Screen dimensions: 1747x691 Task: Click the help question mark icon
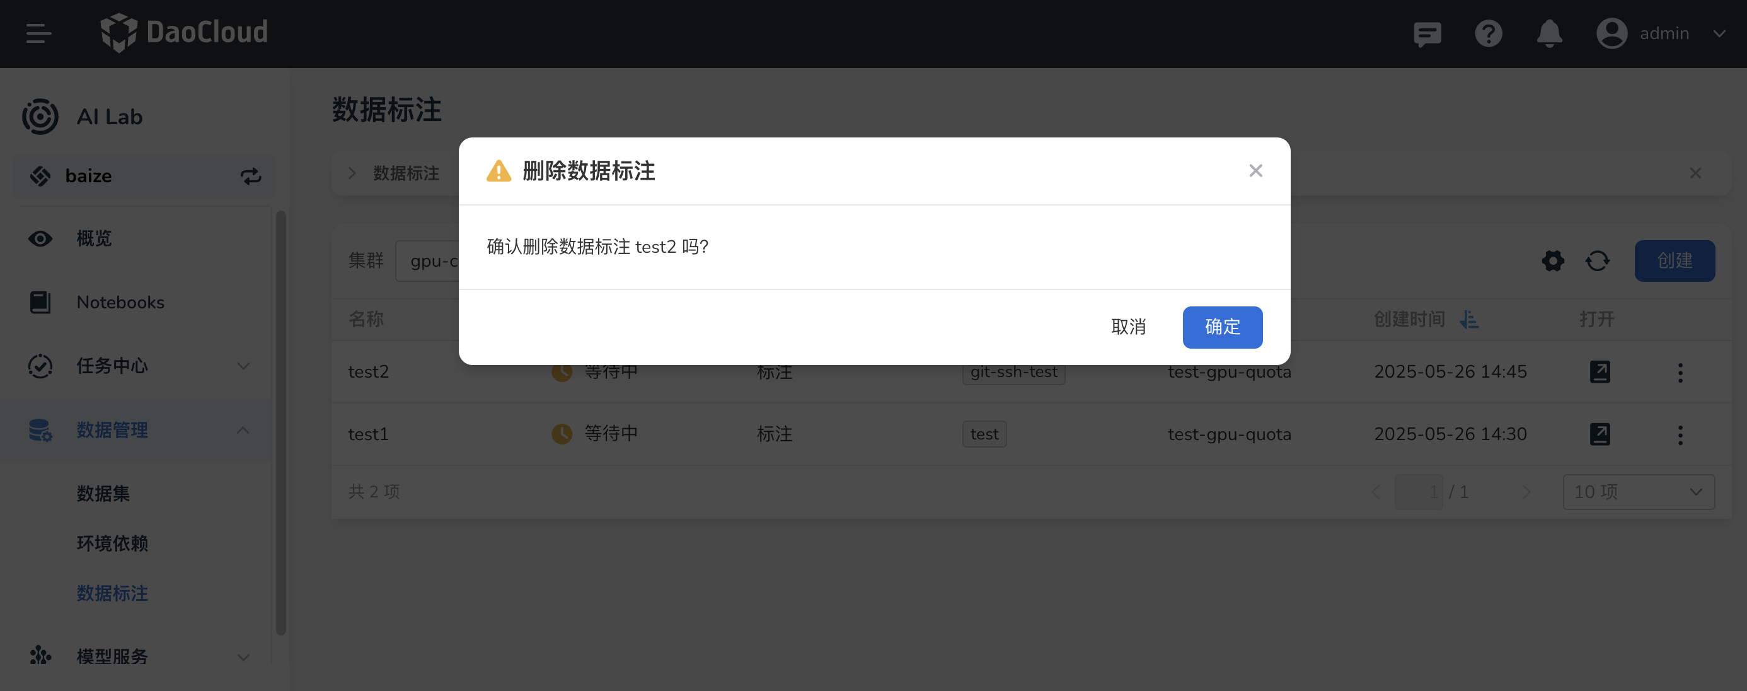click(1489, 33)
